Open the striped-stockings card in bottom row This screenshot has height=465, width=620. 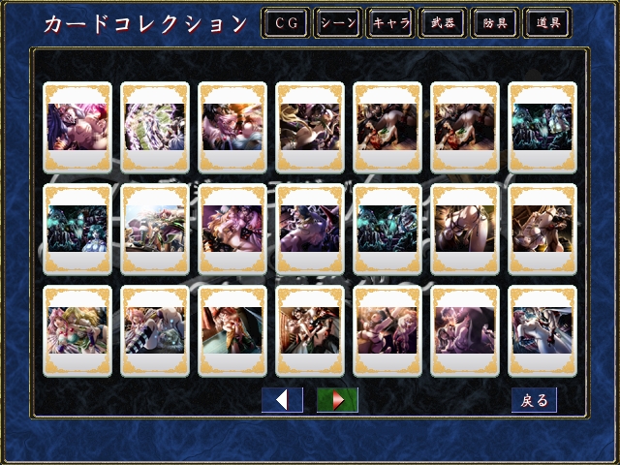pos(155,331)
